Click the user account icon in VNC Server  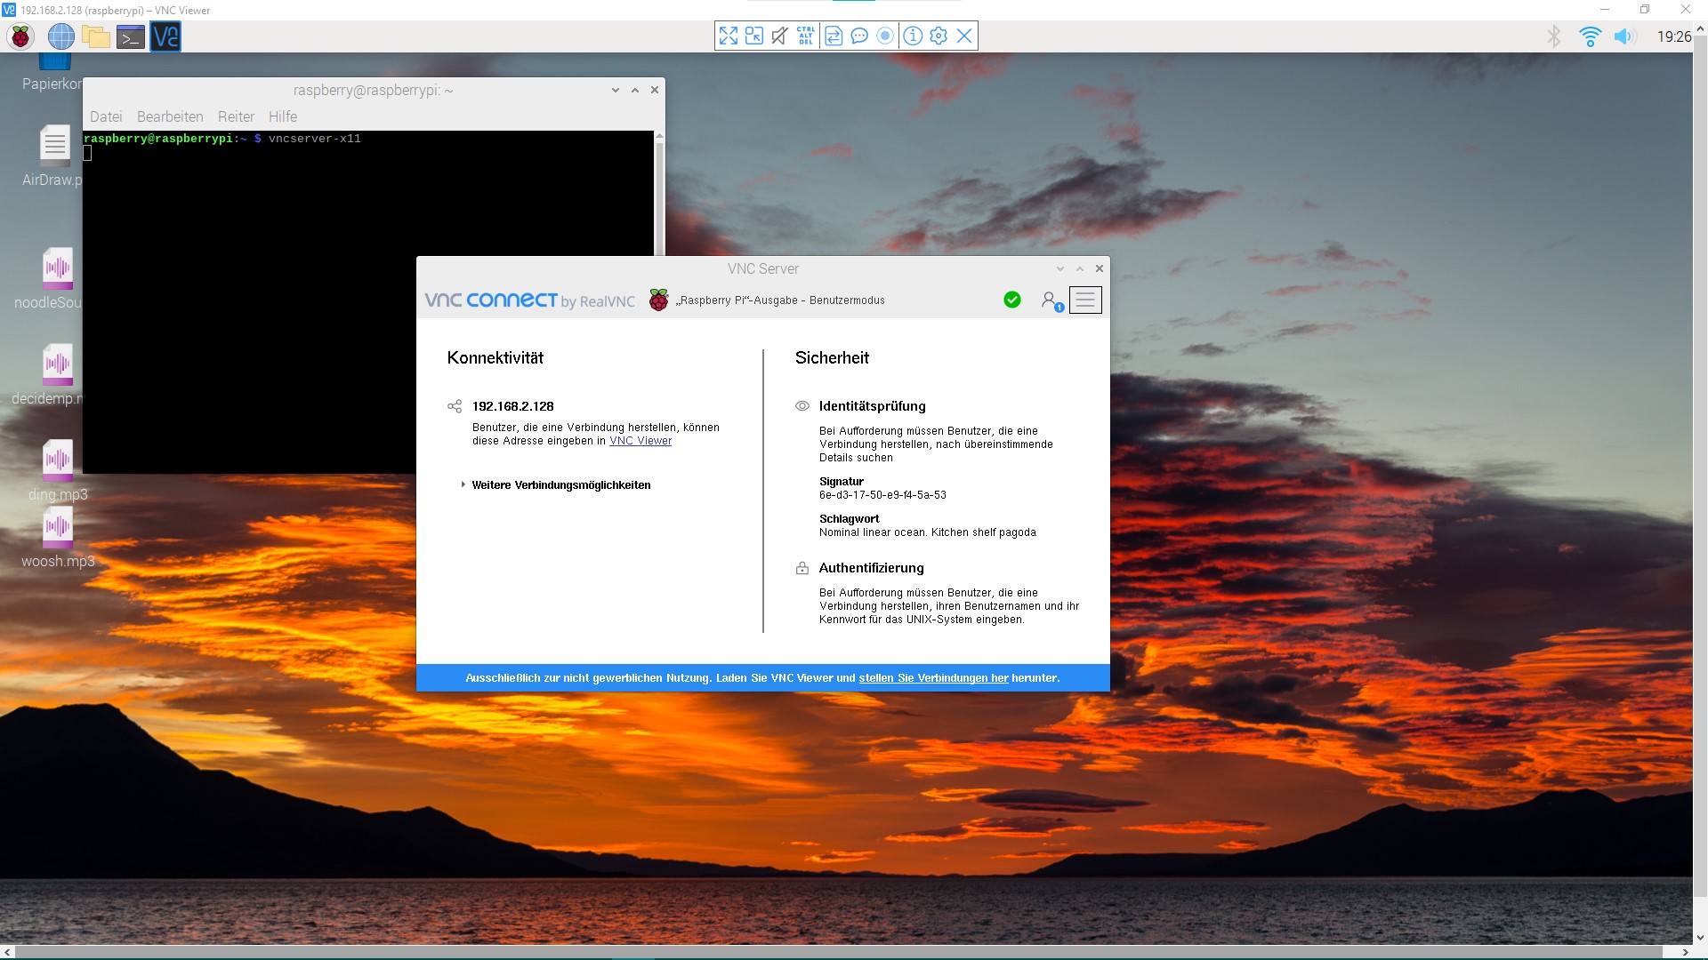[x=1051, y=300]
